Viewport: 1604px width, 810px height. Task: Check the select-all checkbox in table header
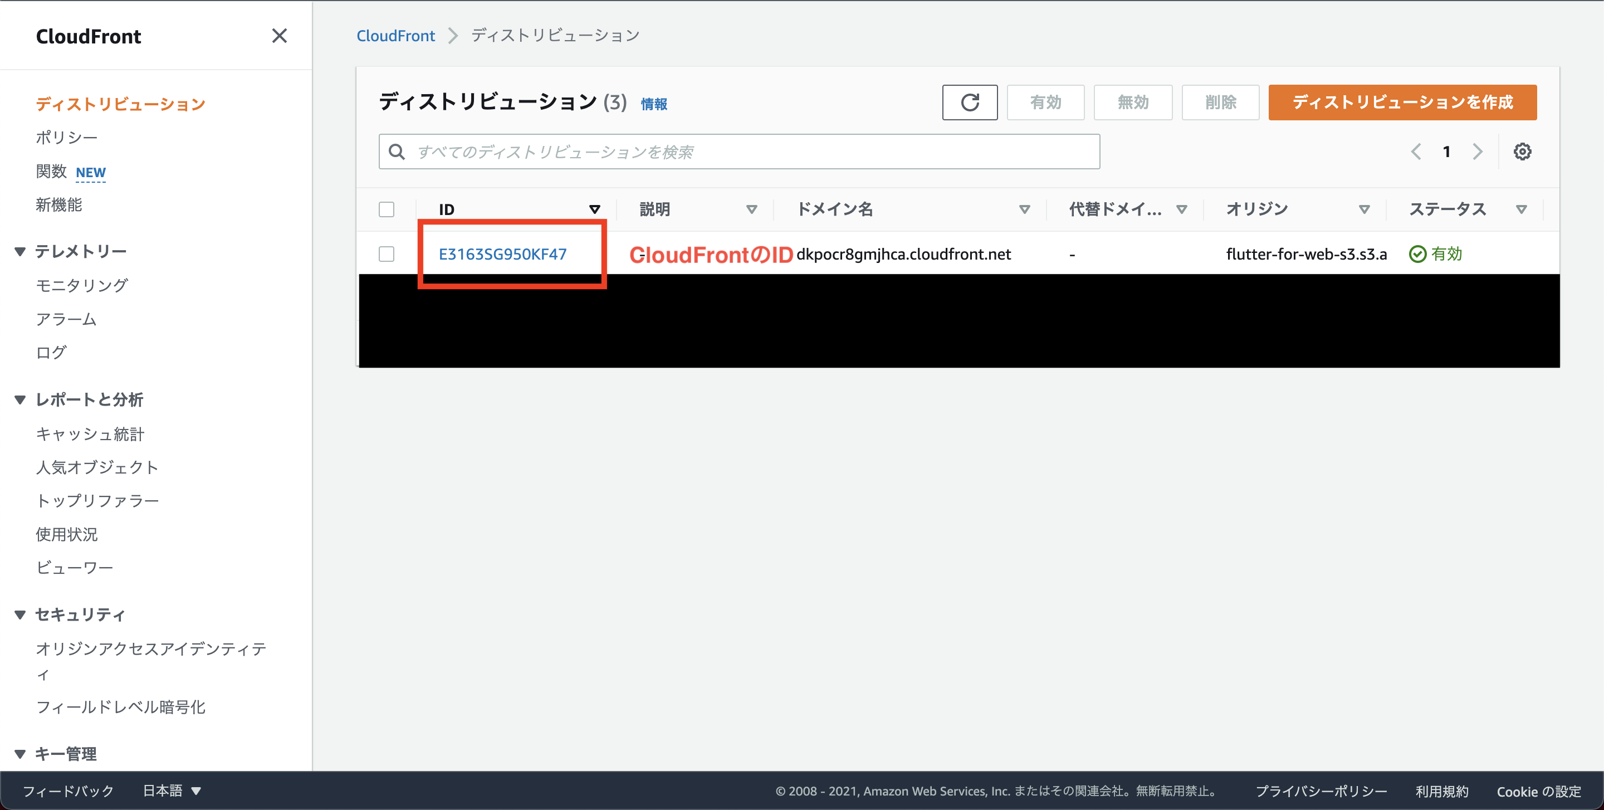click(386, 209)
